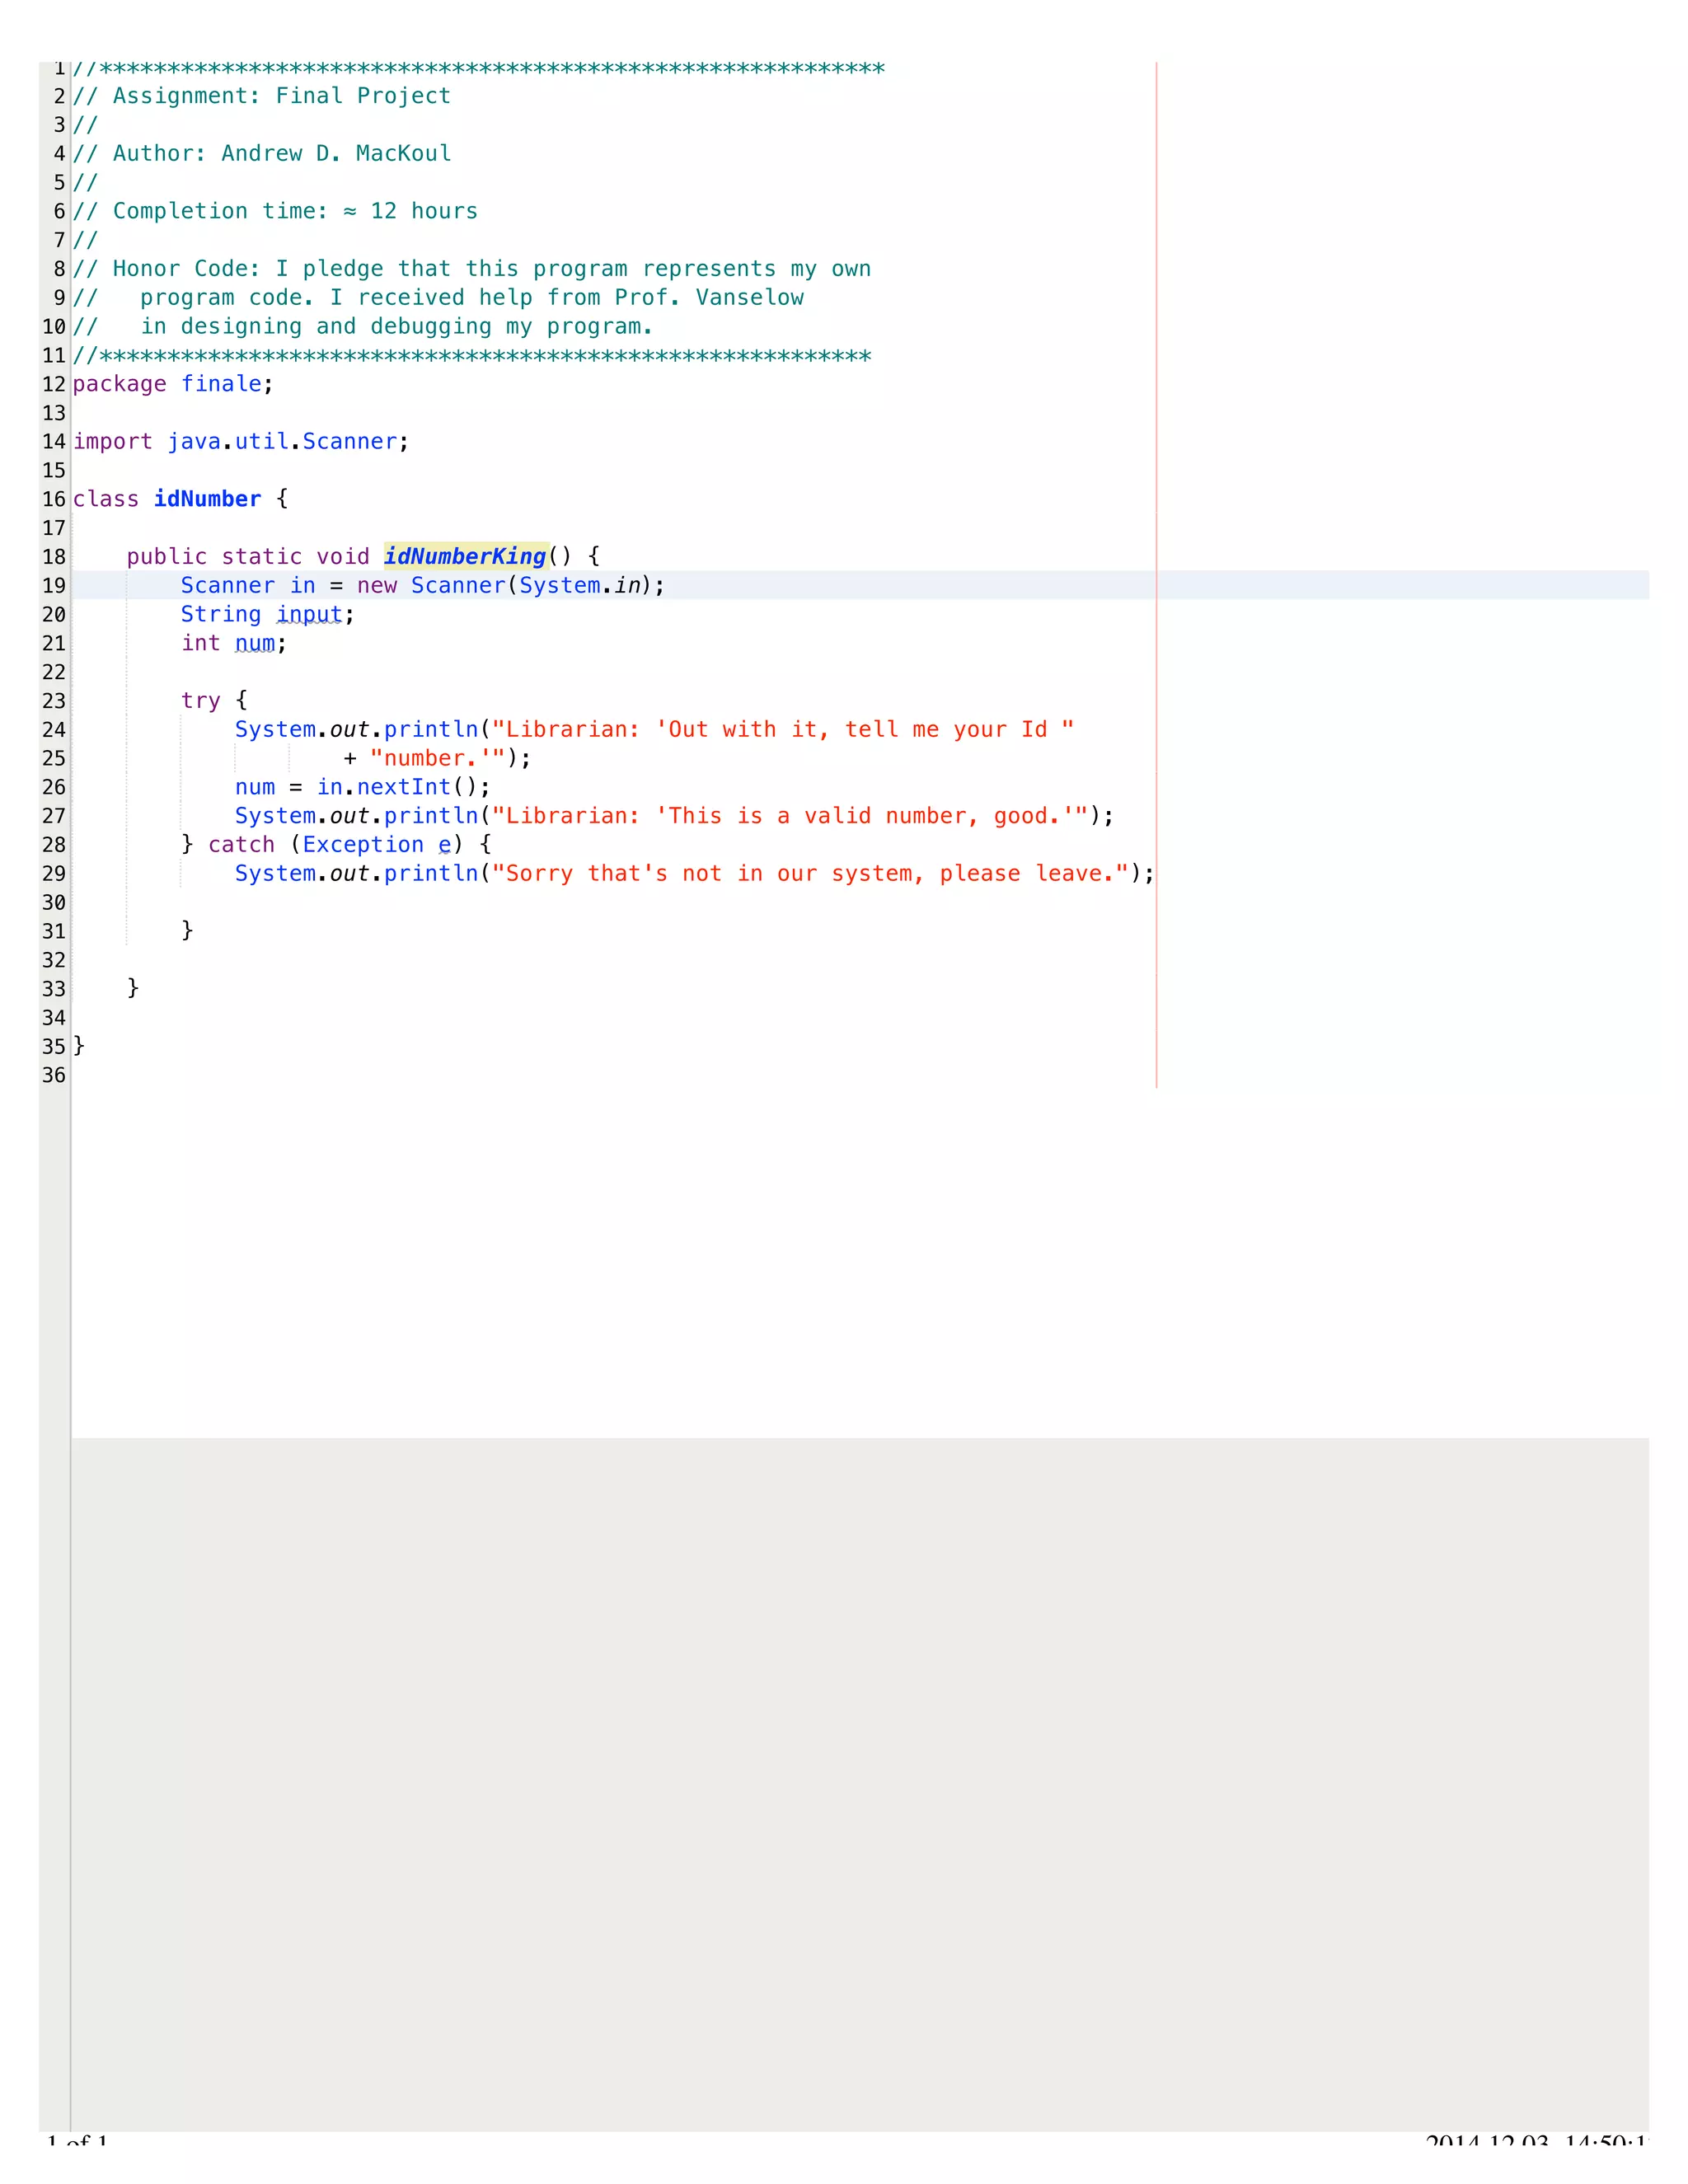This screenshot has width=1688, height=2184.
Task: Click the "Sorry that's not in our system" string
Action: coord(811,874)
